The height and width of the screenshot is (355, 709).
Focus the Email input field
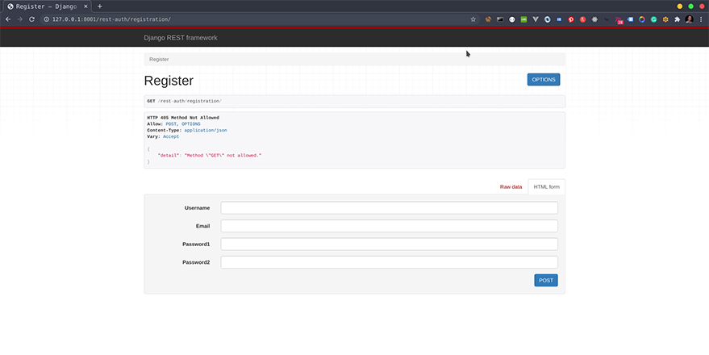[389, 226]
